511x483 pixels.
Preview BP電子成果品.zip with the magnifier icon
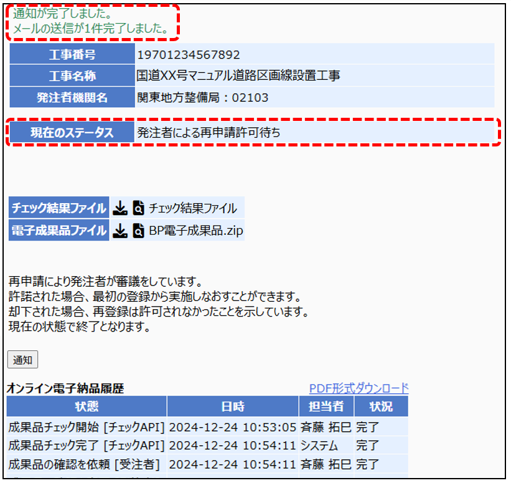[138, 231]
